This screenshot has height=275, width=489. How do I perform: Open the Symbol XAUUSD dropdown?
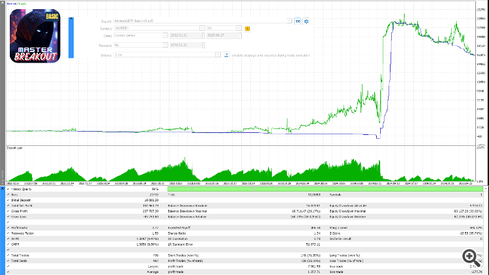[201, 29]
